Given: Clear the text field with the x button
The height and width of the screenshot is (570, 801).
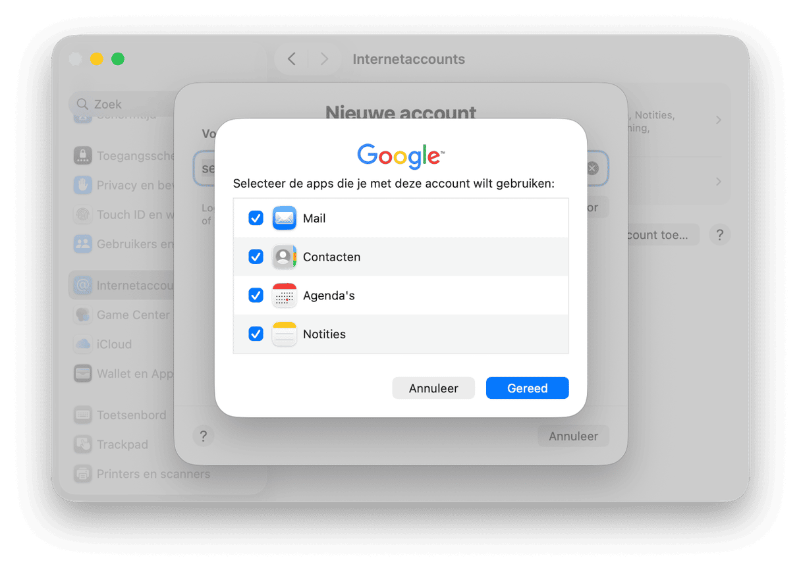Looking at the screenshot, I should 592,168.
